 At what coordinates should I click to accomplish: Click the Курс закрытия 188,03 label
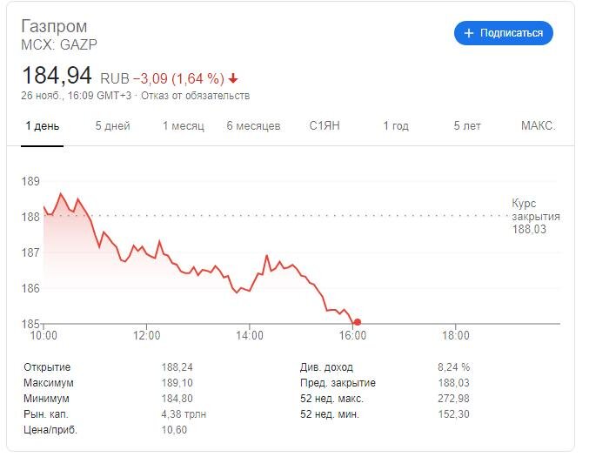(x=536, y=217)
